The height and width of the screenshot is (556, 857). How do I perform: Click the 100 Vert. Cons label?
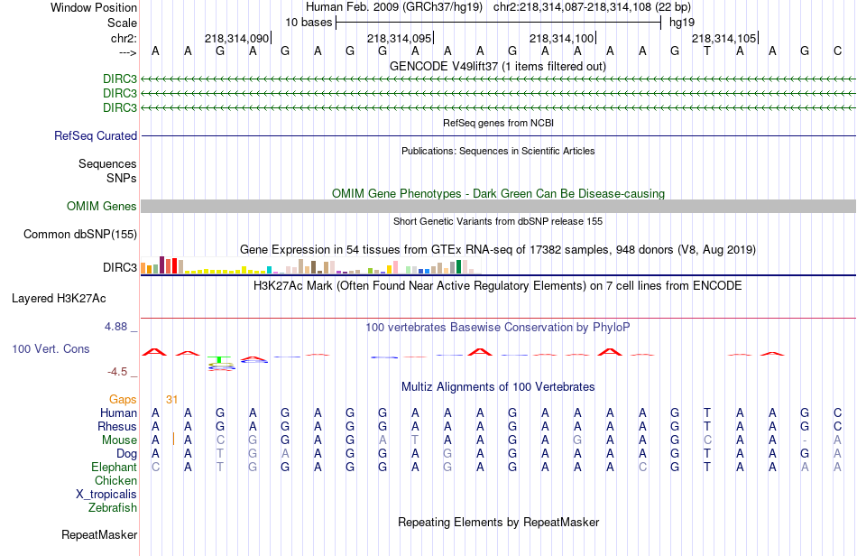(51, 348)
